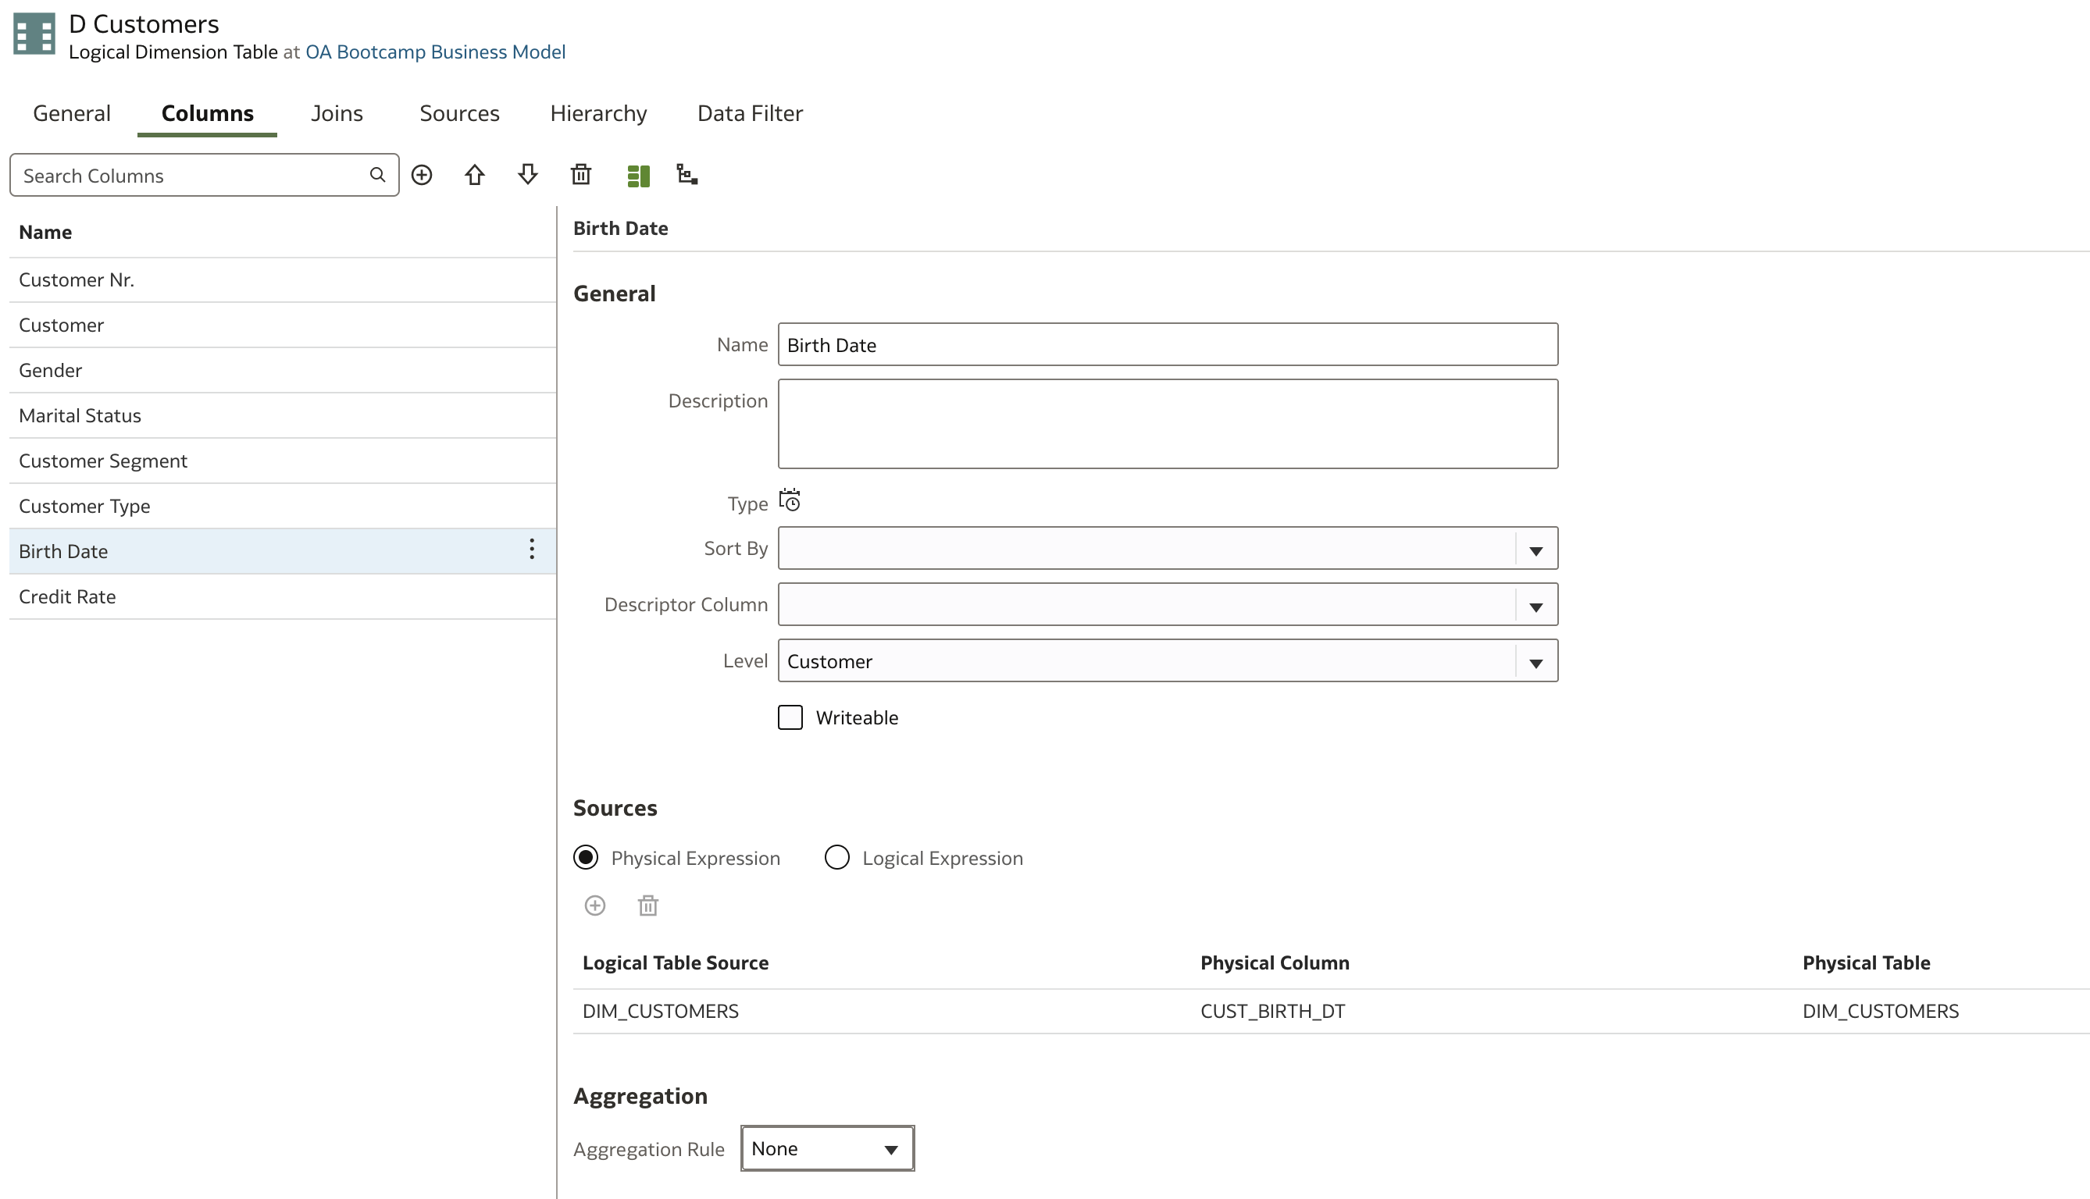
Task: Add a new column with plus icon
Action: click(422, 175)
